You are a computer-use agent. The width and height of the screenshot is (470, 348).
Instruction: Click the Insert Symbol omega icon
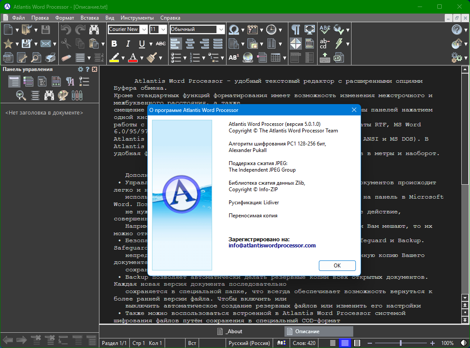(234, 30)
